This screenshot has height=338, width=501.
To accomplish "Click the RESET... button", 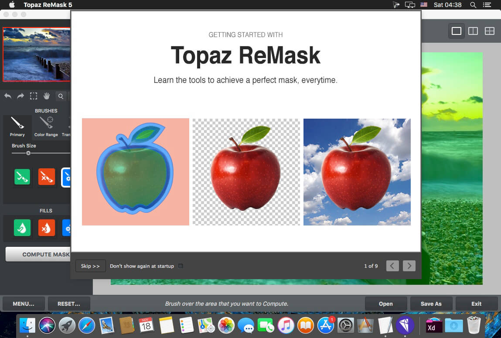I will tap(69, 304).
